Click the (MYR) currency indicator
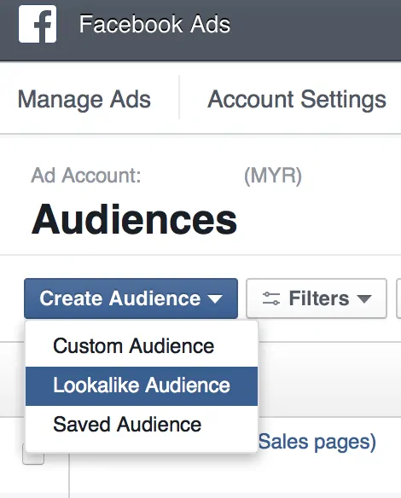This screenshot has height=498, width=401. (273, 176)
